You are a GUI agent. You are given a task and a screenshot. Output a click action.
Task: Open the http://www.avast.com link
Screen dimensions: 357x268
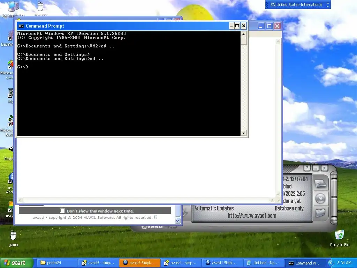pyautogui.click(x=252, y=216)
